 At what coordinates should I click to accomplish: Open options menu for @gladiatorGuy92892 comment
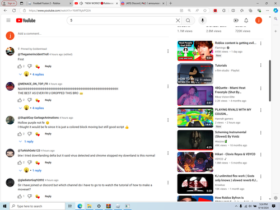168,183
